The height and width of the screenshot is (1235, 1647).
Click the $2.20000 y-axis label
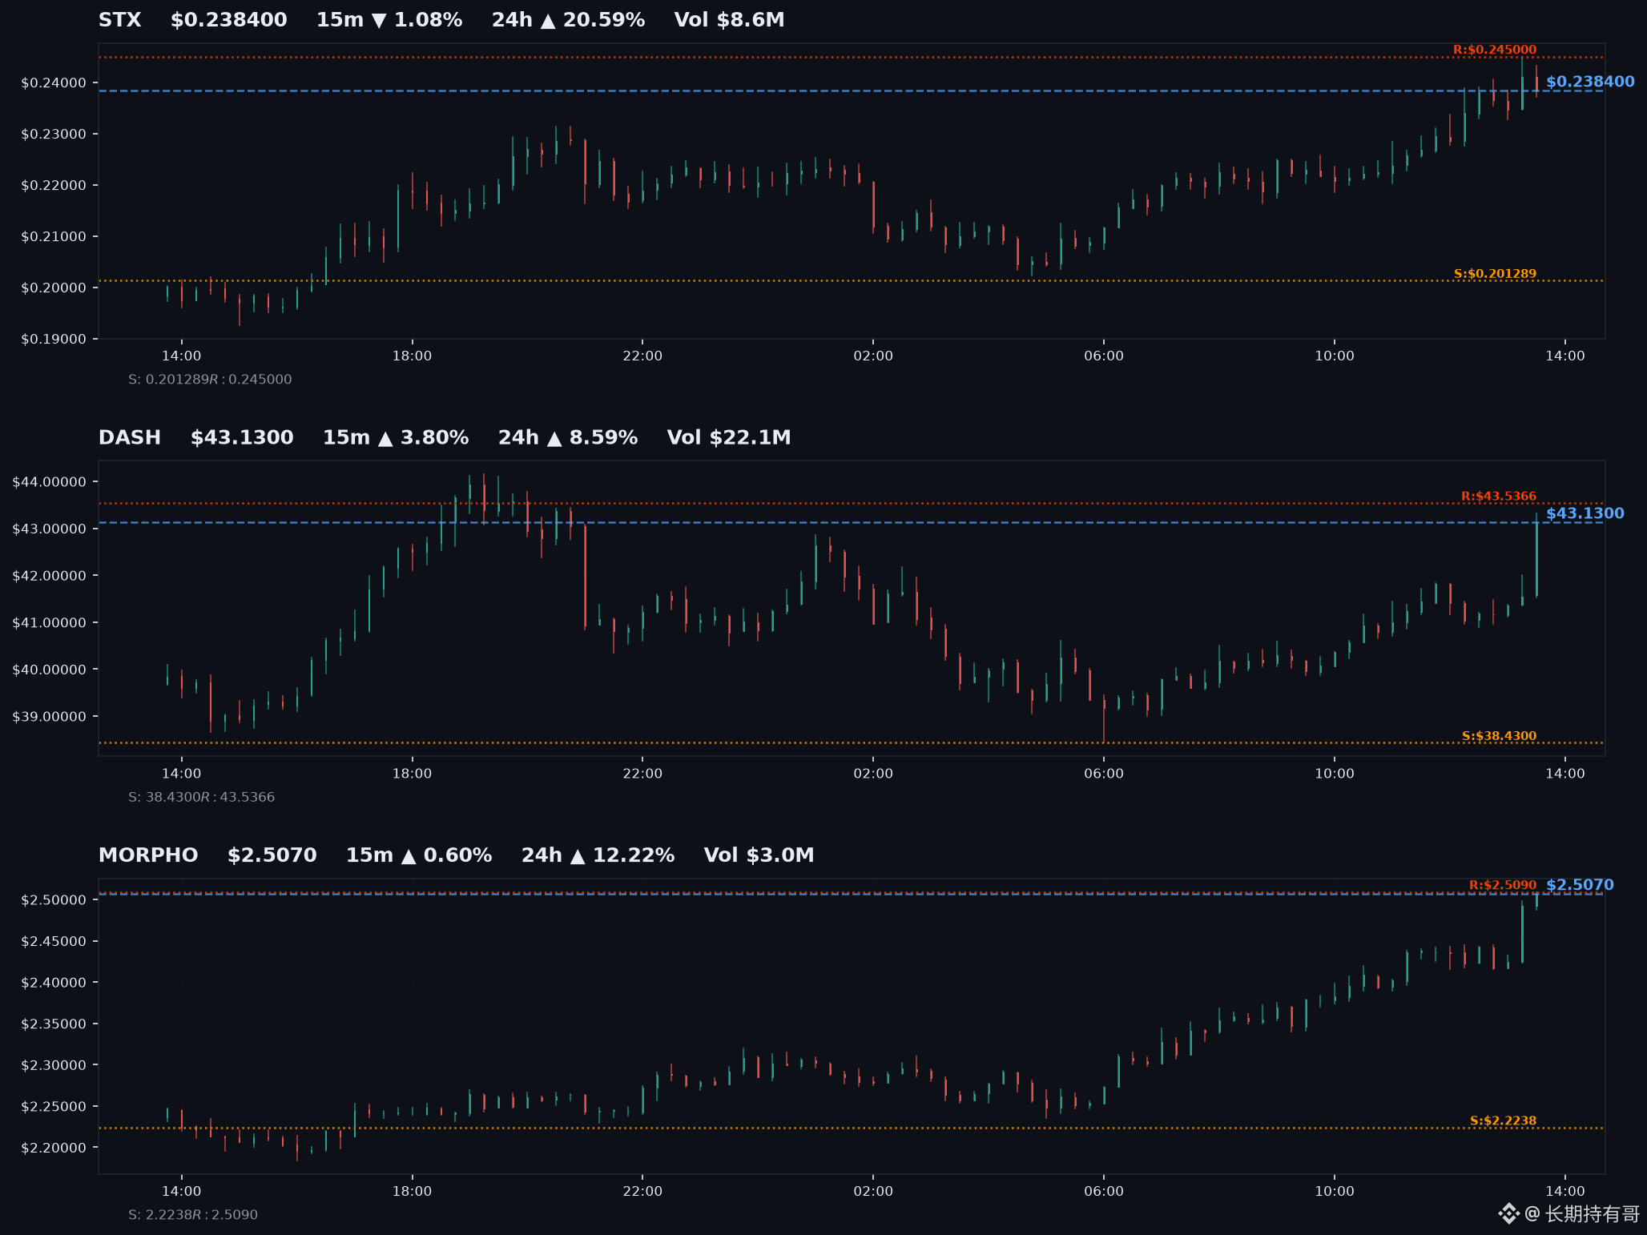point(54,1148)
